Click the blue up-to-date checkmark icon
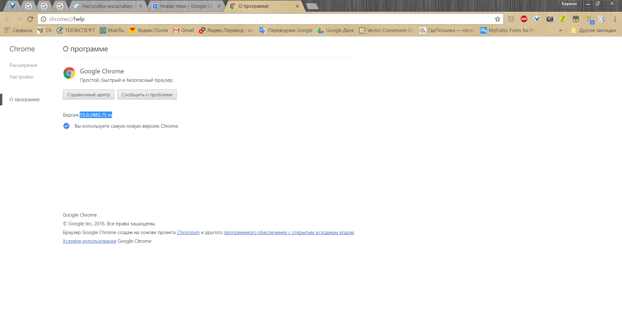The height and width of the screenshot is (333, 622). click(x=66, y=126)
